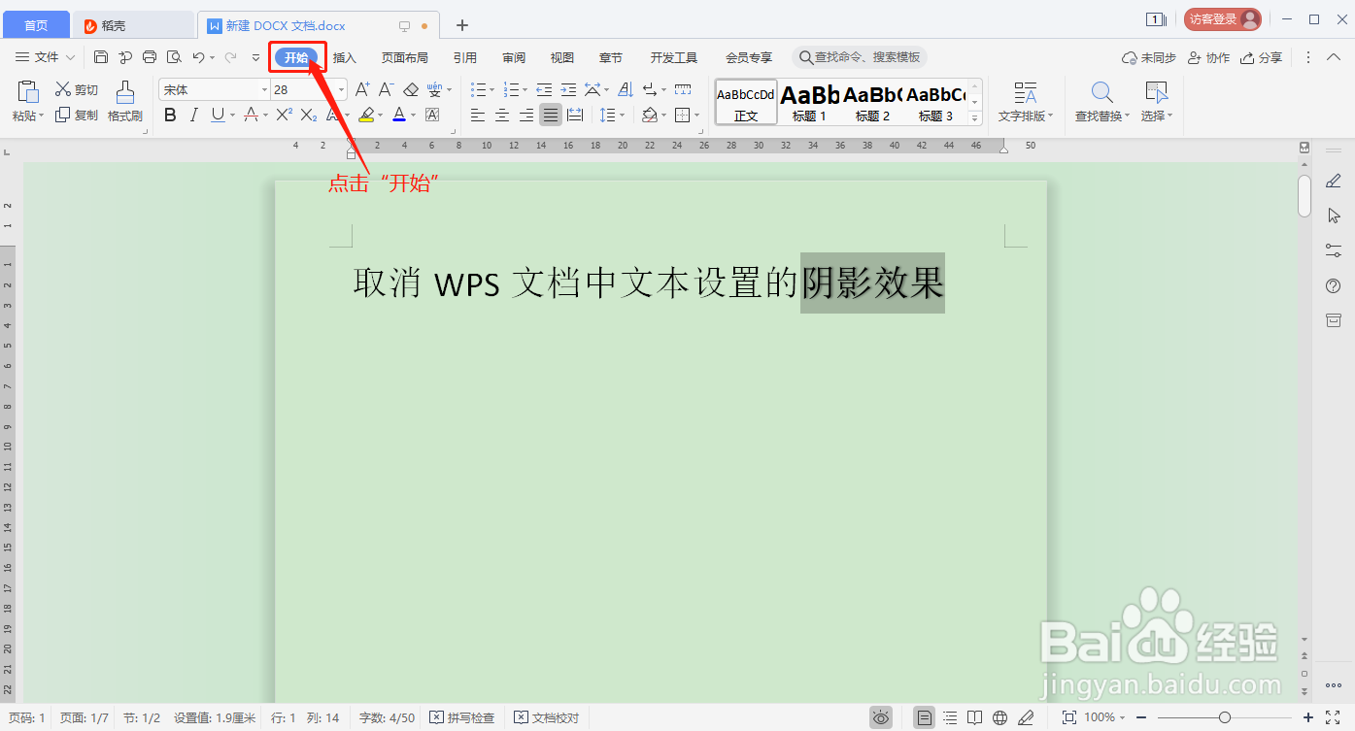Click the 访客登录 login button
The width and height of the screenshot is (1355, 731).
1222,18
